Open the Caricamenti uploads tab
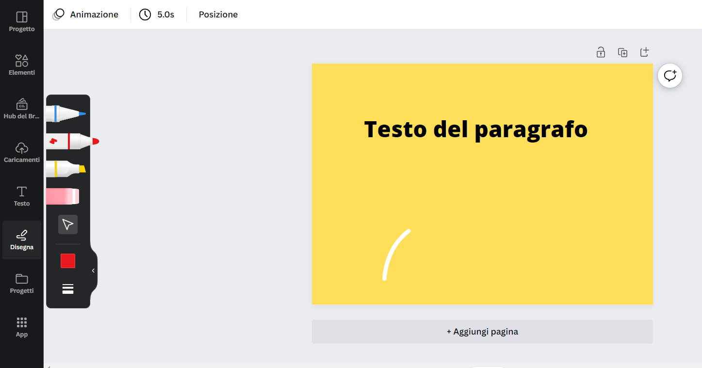This screenshot has width=702, height=368. tap(22, 152)
